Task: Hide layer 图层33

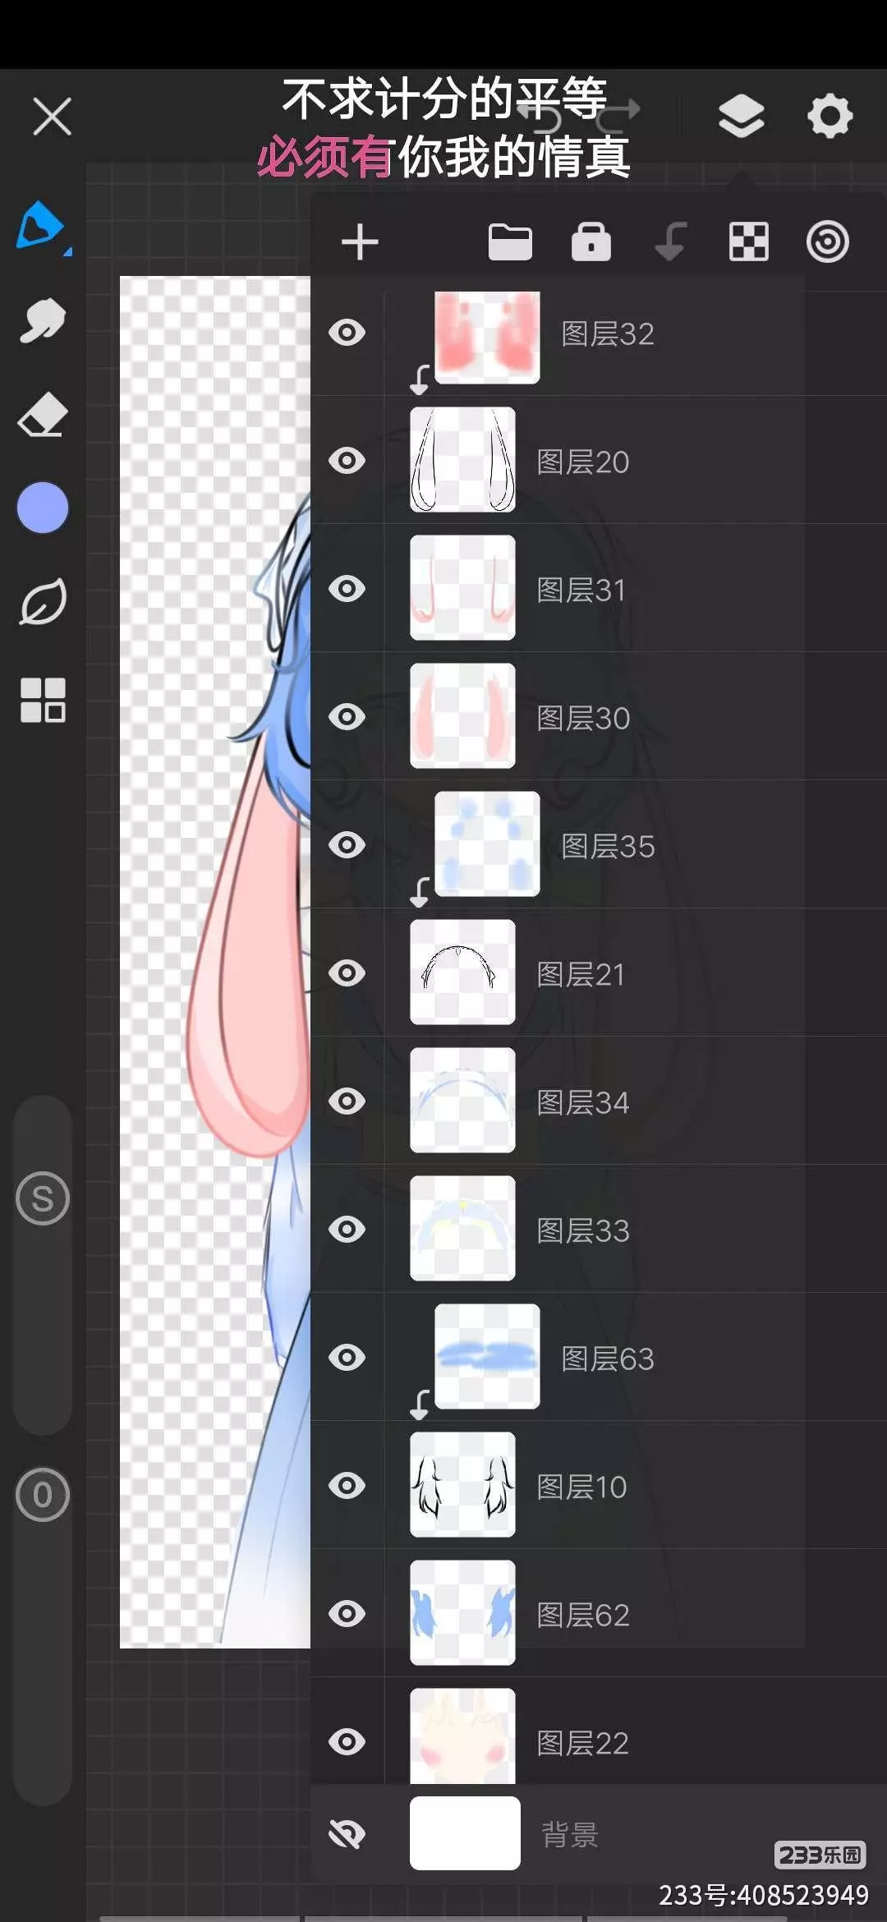Action: pyautogui.click(x=347, y=1230)
